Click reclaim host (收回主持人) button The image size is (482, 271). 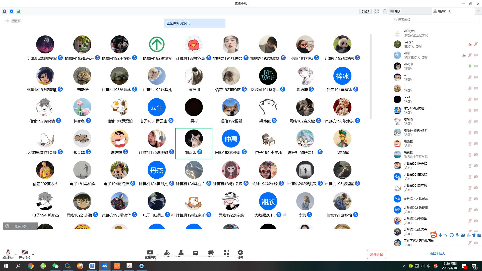click(x=437, y=254)
